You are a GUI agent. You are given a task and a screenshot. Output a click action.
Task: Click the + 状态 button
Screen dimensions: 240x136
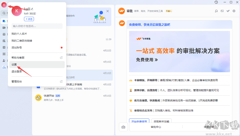[29, 19]
